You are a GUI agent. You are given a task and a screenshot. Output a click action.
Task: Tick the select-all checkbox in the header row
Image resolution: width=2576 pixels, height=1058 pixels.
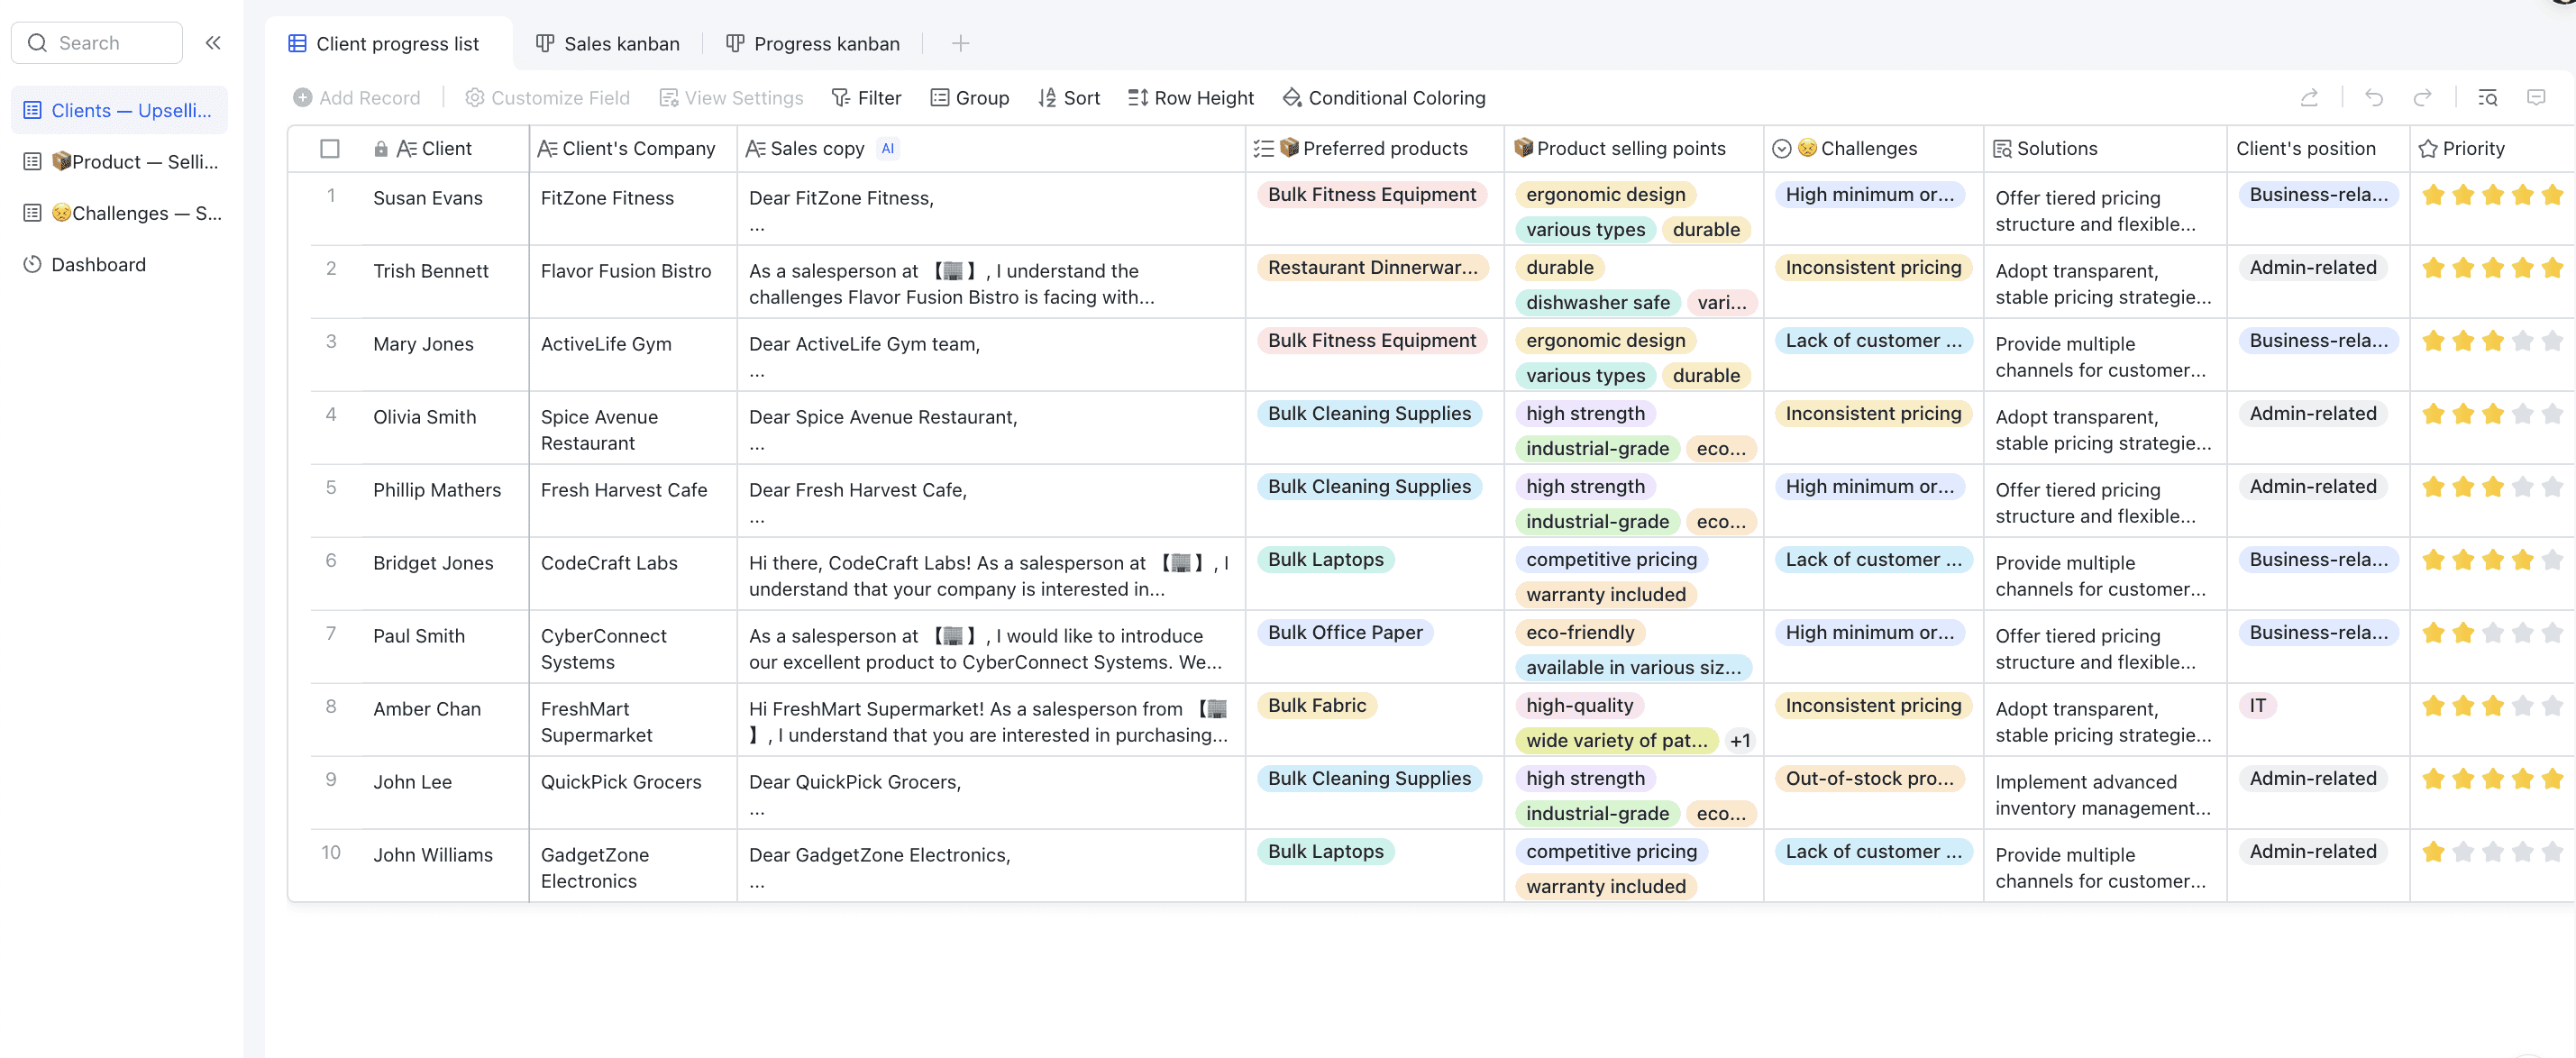(329, 149)
